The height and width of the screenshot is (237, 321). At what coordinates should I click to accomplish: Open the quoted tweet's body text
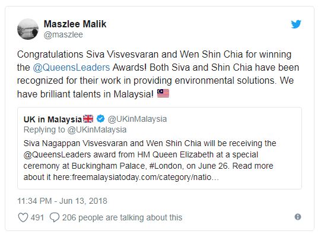click(150, 160)
